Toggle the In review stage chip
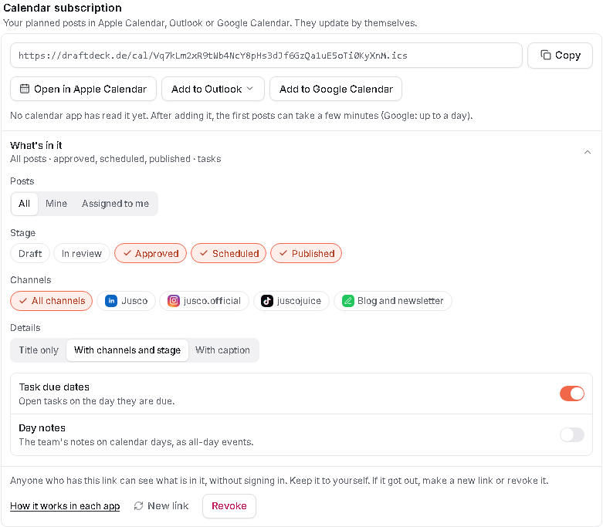 [82, 253]
